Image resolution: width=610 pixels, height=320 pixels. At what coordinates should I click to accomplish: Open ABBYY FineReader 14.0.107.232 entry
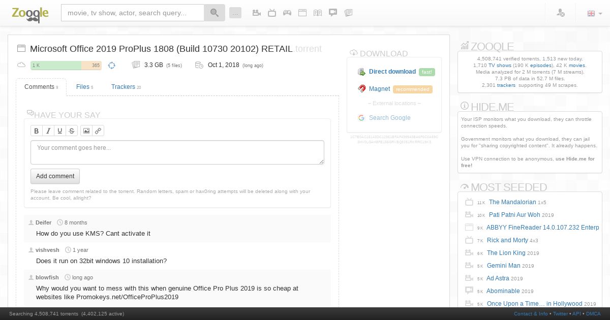[x=543, y=228]
